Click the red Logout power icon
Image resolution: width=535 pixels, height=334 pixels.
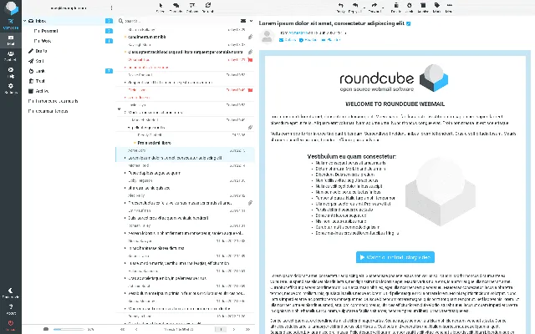pos(11,325)
